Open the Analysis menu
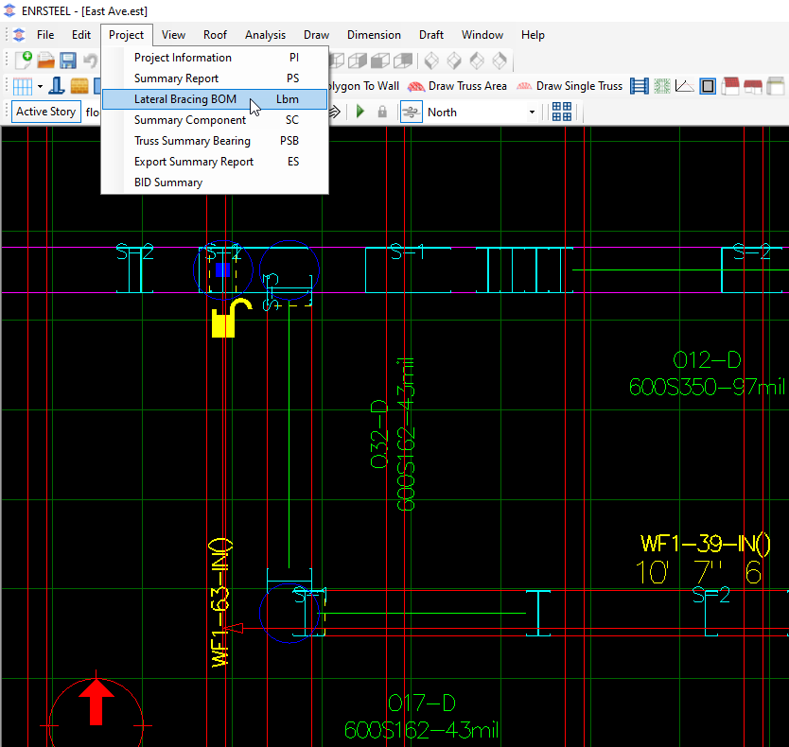Viewport: 789px width, 747px height. pyautogui.click(x=265, y=35)
